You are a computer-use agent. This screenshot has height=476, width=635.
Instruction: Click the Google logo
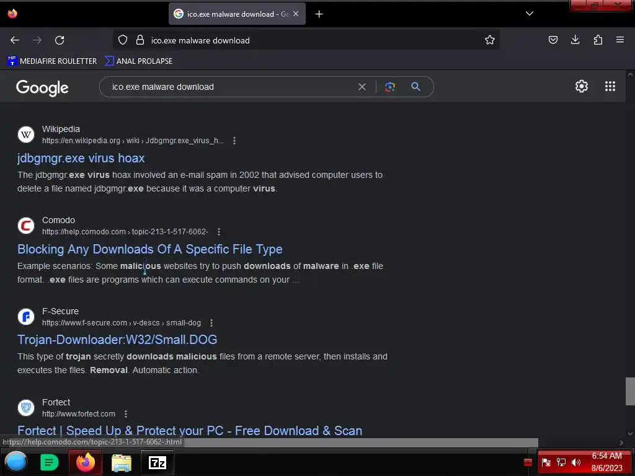(x=42, y=87)
